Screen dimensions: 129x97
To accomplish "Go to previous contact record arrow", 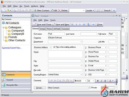I will (x=76, y=25).
